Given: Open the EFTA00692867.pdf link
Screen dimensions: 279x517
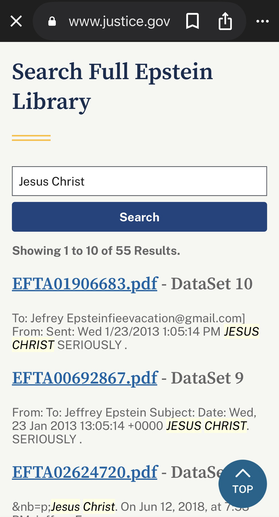Looking at the screenshot, I should click(85, 378).
